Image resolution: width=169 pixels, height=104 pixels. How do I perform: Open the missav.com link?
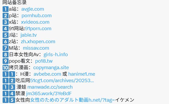(36, 48)
